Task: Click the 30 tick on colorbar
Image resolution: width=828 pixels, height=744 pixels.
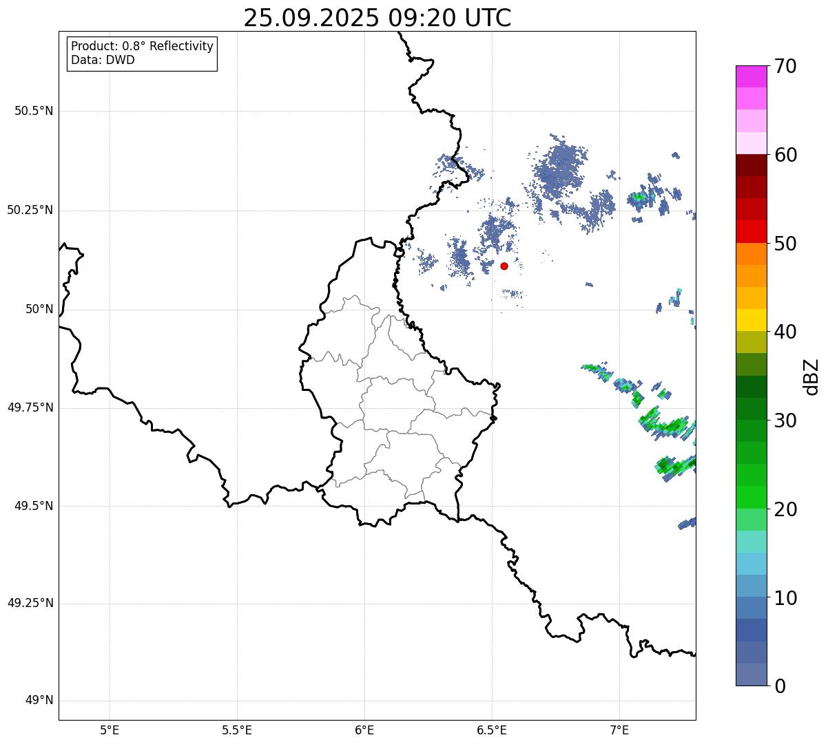Action: (x=785, y=421)
